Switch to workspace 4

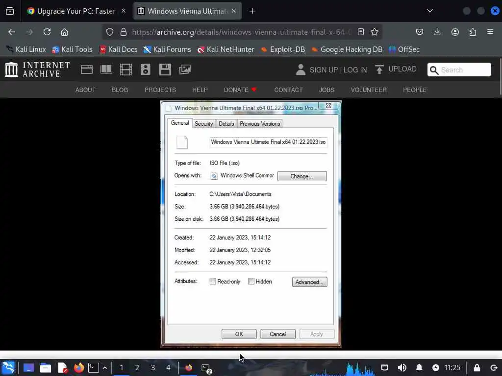point(168,368)
